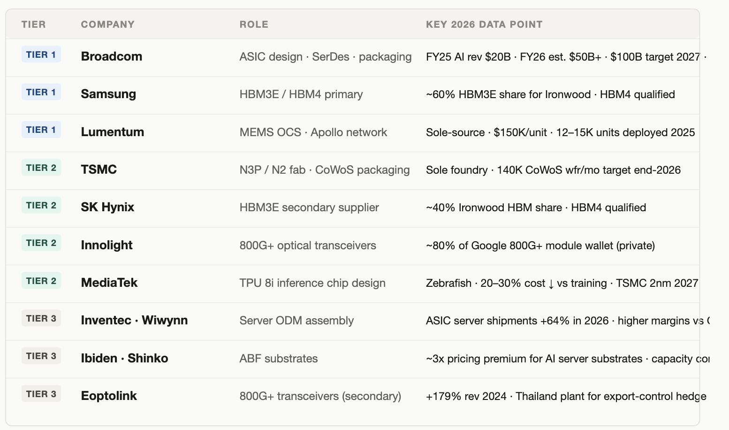Click "ASIC server shipments +64% in 2026" data
The image size is (729, 430).
(517, 321)
